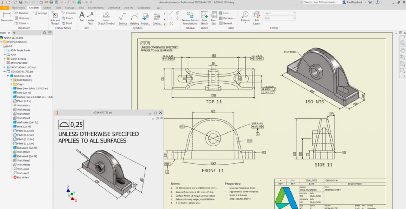The image size is (406, 209).
Task: Create a Parts List table
Action: [x=213, y=18]
